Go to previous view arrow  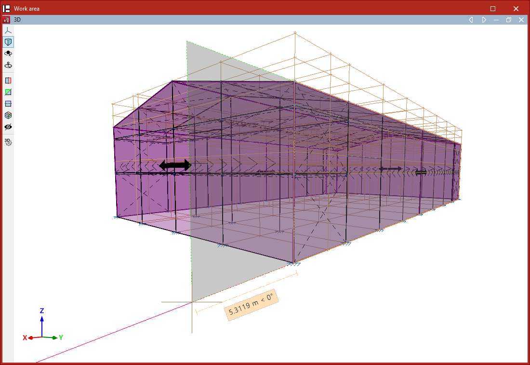click(471, 20)
